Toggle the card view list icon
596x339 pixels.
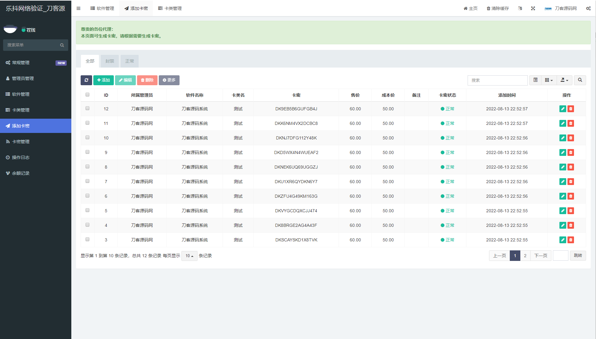point(535,80)
